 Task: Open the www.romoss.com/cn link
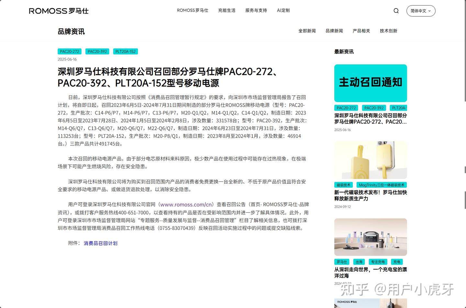pyautogui.click(x=186, y=205)
